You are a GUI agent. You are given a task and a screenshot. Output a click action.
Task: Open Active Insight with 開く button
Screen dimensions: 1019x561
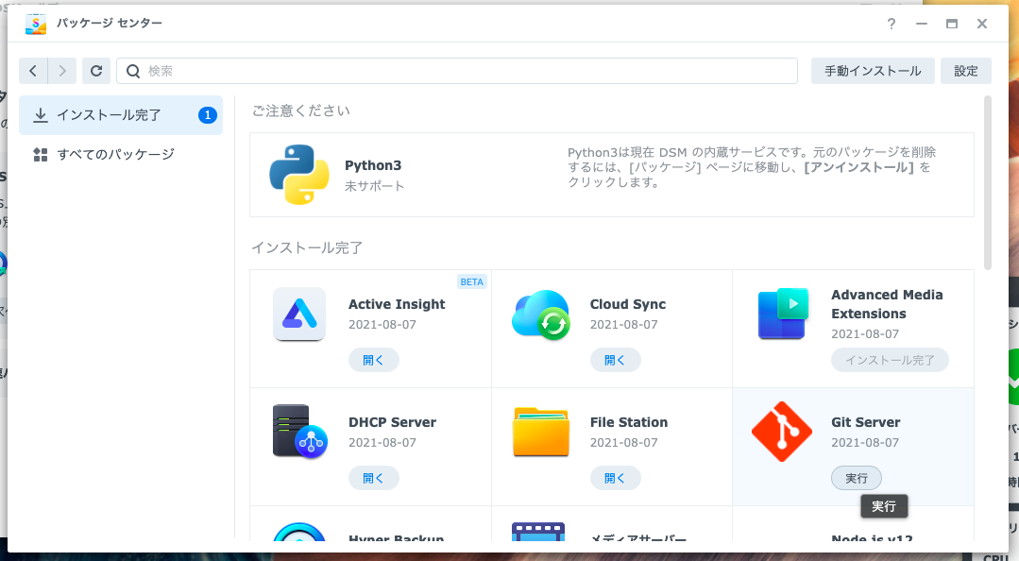tap(374, 360)
